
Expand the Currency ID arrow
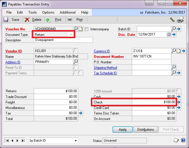click(x=184, y=51)
